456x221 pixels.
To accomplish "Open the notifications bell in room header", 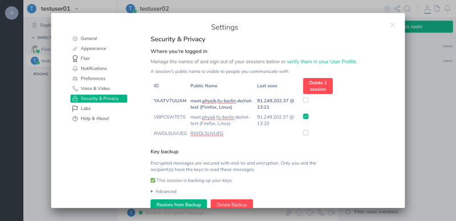I will 447,9.
